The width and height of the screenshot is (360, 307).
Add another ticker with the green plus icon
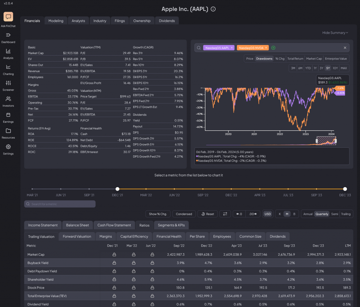[x=273, y=48]
